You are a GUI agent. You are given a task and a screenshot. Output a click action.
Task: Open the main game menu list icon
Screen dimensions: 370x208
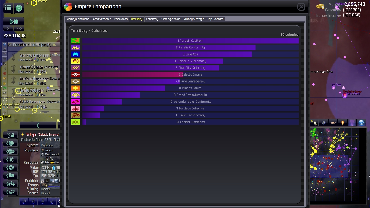8,8
